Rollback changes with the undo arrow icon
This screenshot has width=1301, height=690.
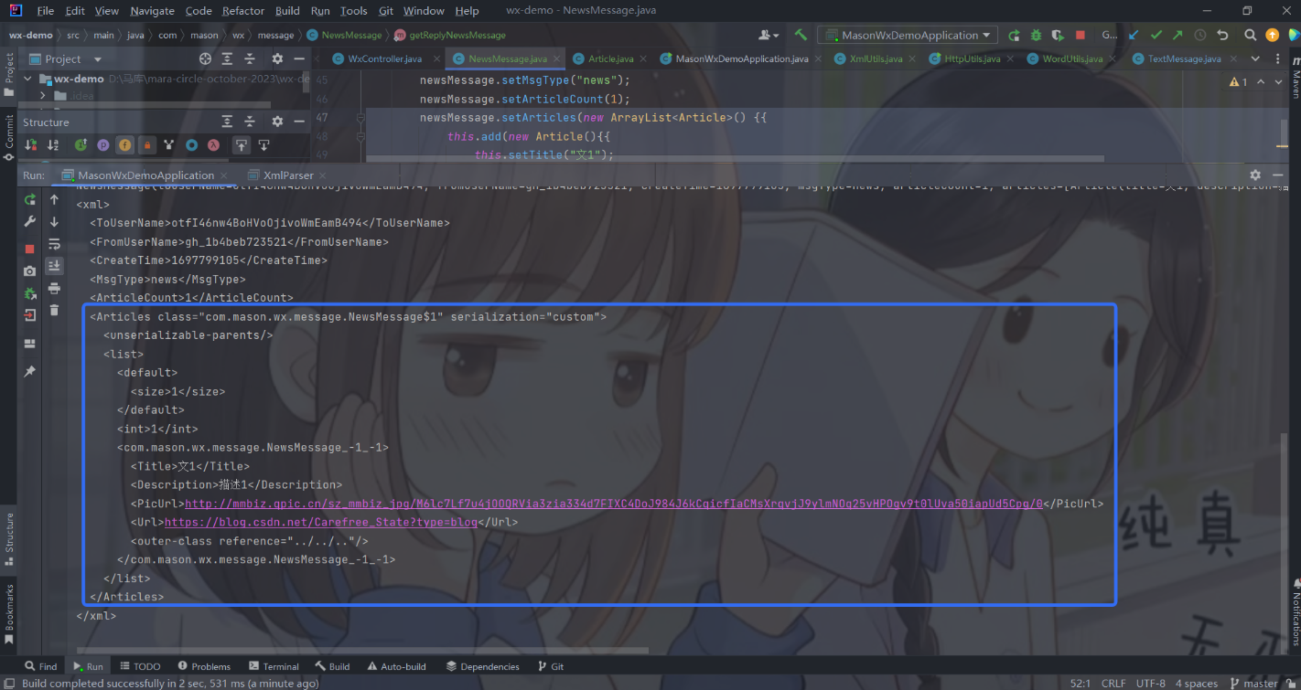1222,35
